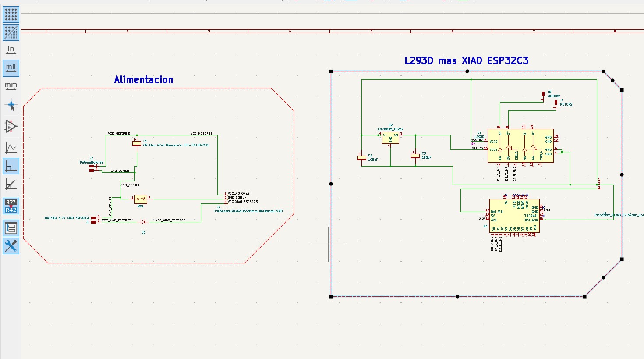Toggle grid dots display in left toolbar
The height and width of the screenshot is (359, 644).
(x=11, y=14)
